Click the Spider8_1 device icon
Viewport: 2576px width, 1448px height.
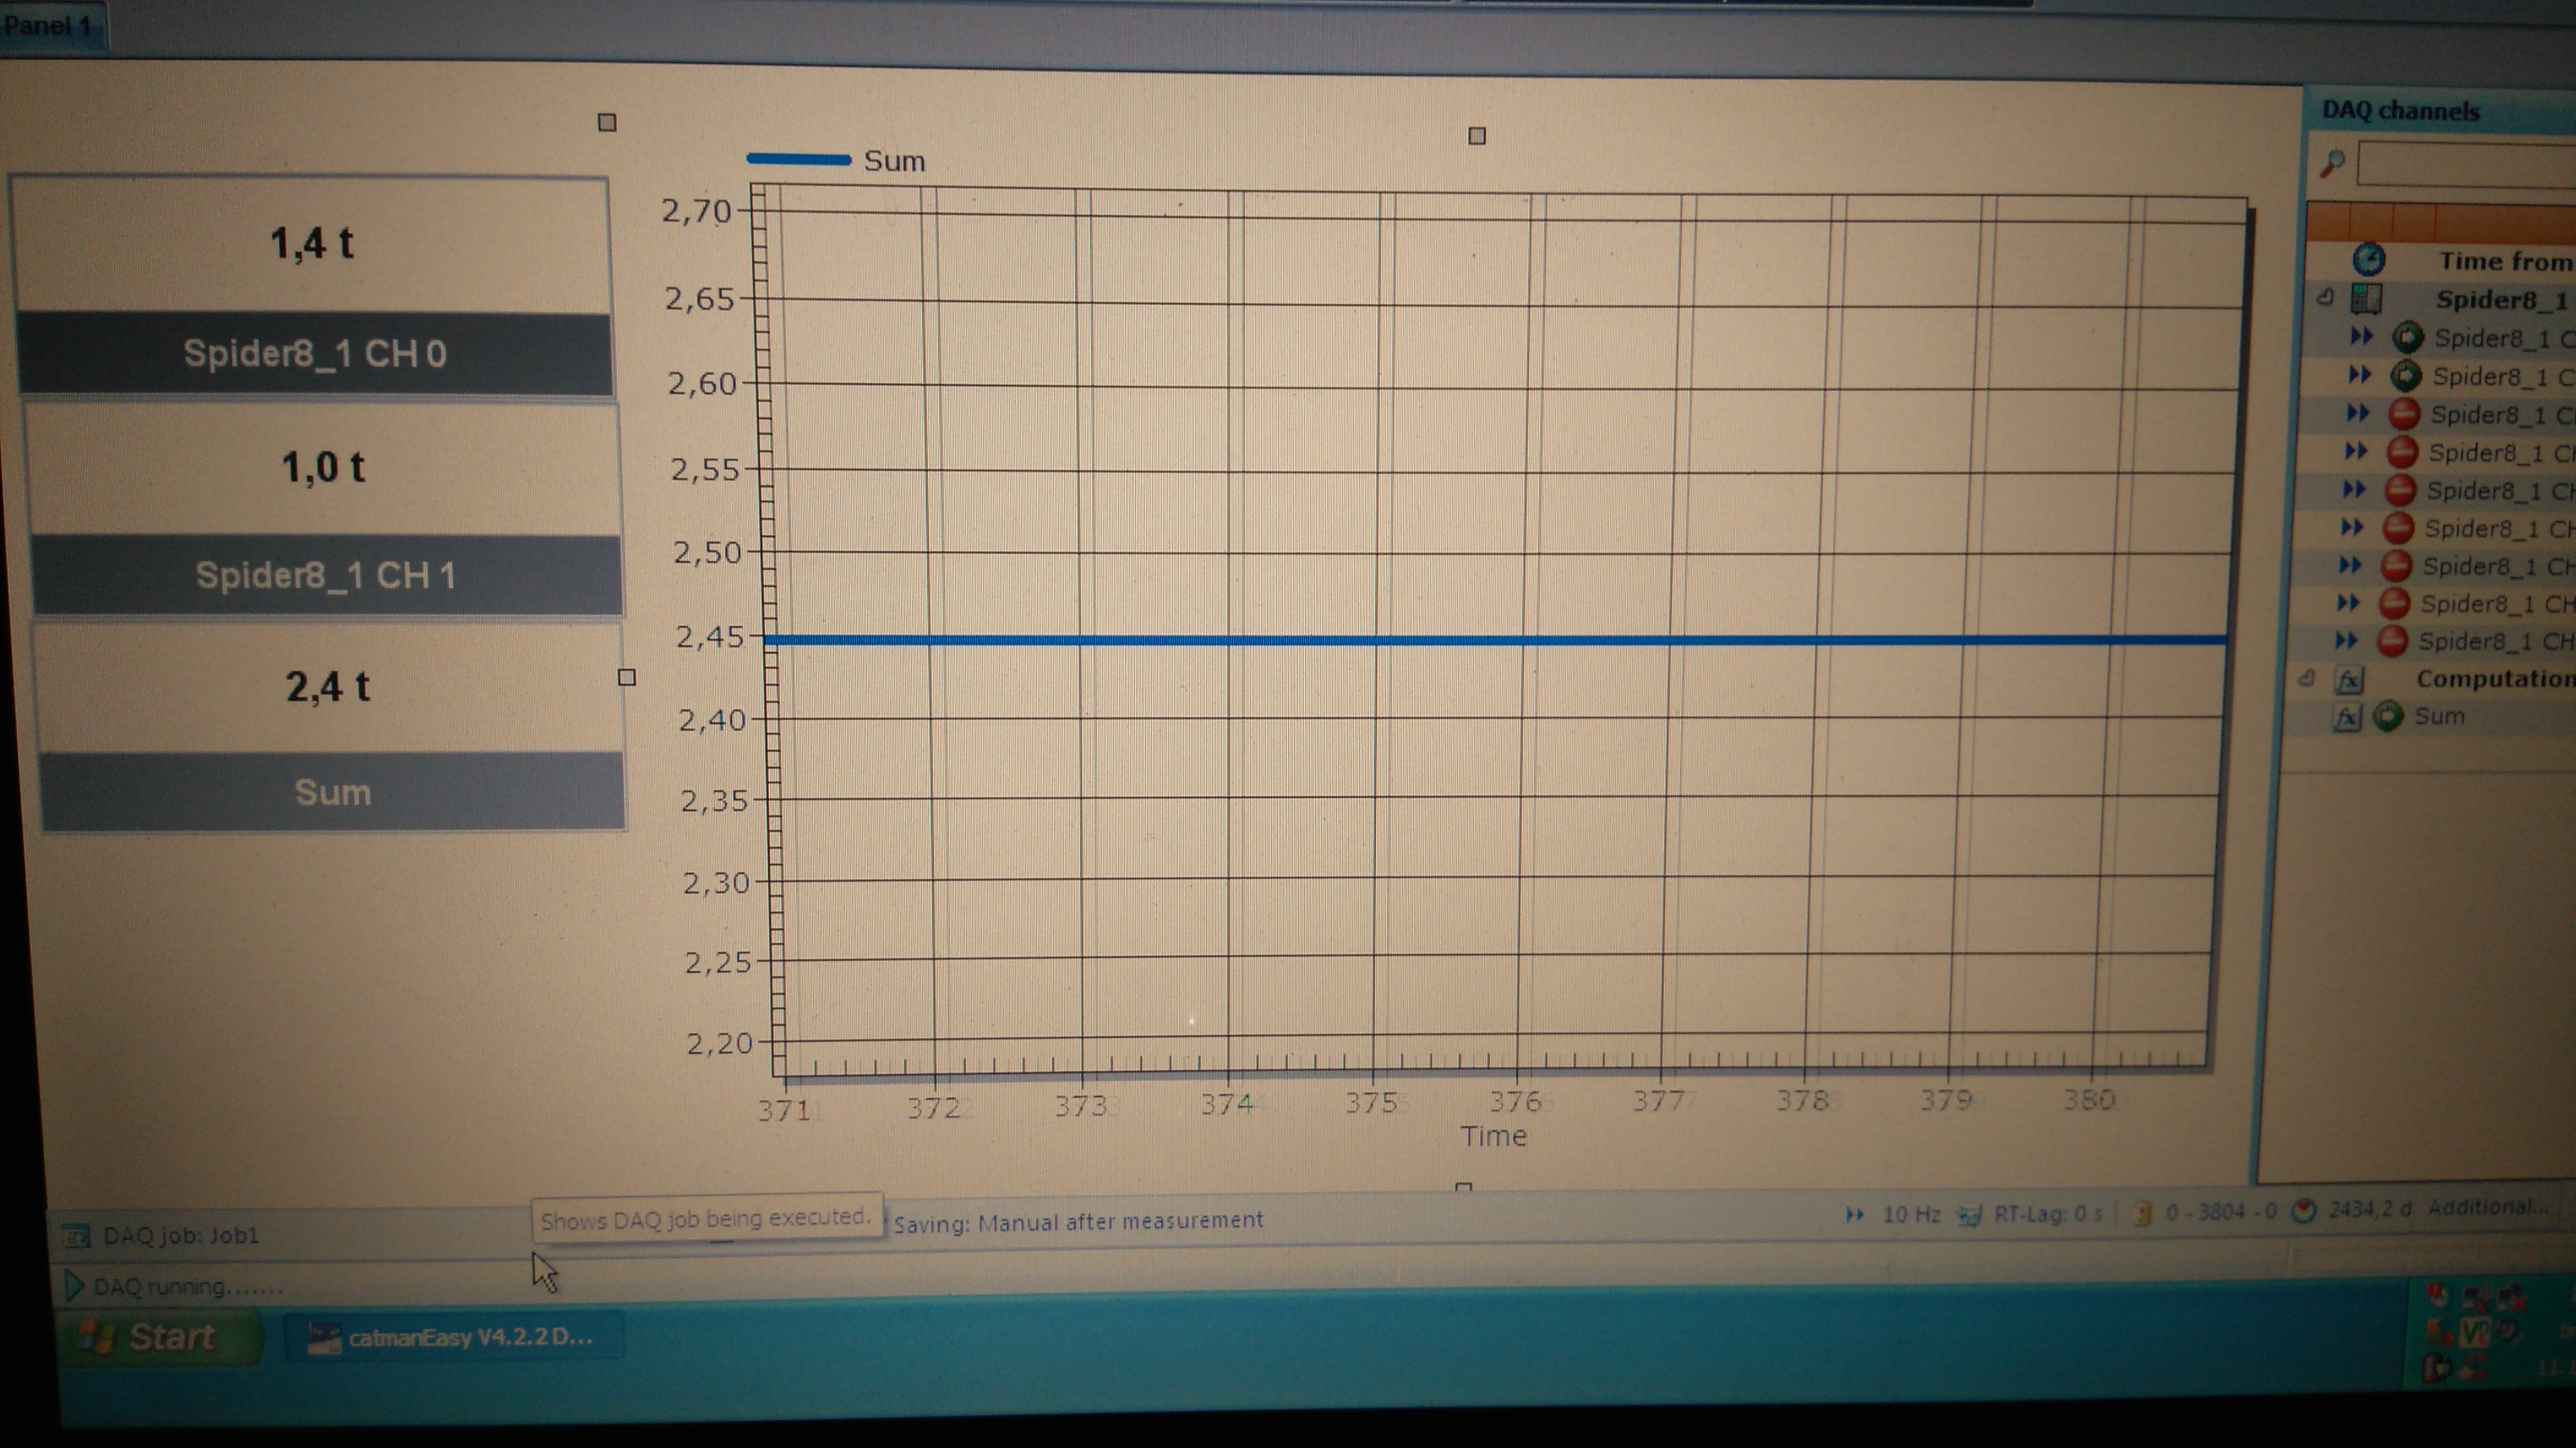point(2366,298)
